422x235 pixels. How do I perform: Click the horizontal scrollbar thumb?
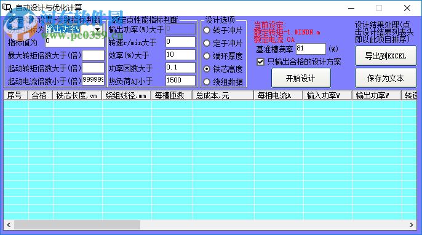(78, 225)
